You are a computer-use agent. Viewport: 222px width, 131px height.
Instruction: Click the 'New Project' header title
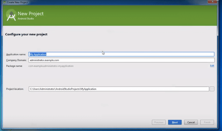tap(31, 14)
